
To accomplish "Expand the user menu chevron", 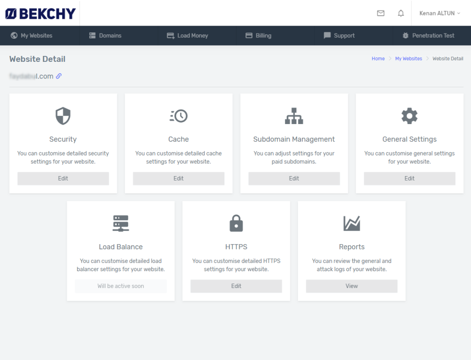I will (x=460, y=14).
